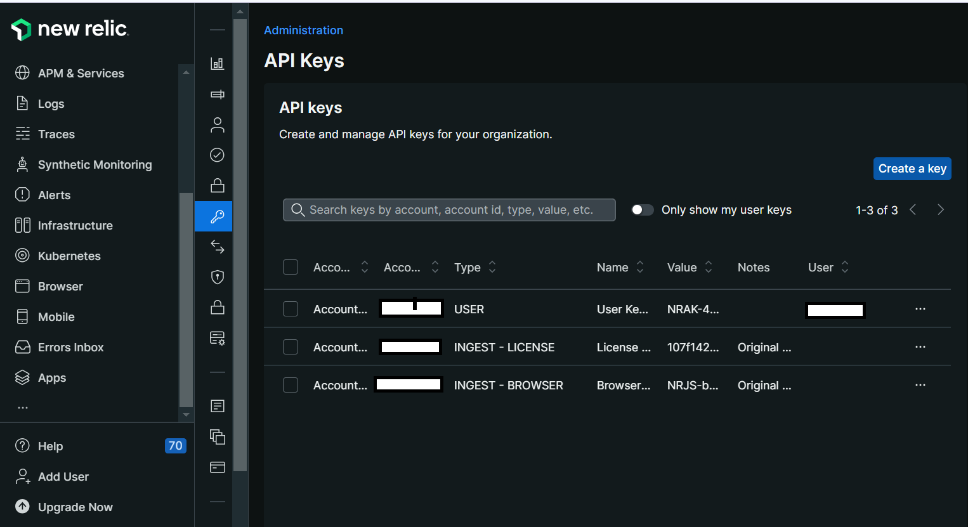This screenshot has width=968, height=527.
Task: Click the Browser window icon
Action: point(22,286)
